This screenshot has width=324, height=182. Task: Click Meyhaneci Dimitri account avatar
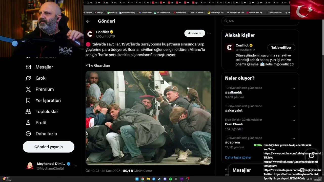(30, 166)
